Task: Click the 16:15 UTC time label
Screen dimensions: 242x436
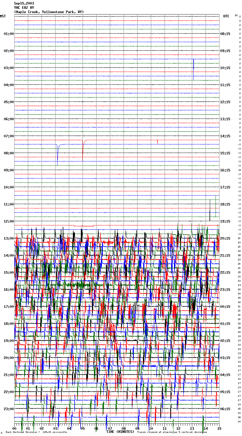Action: [225, 170]
